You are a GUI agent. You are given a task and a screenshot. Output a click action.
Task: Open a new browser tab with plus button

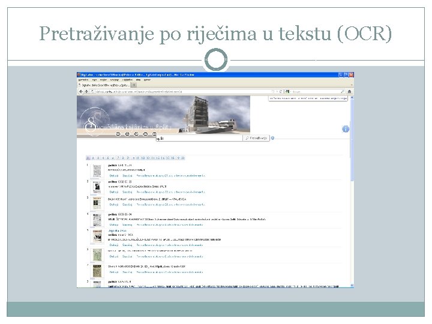[x=134, y=85]
